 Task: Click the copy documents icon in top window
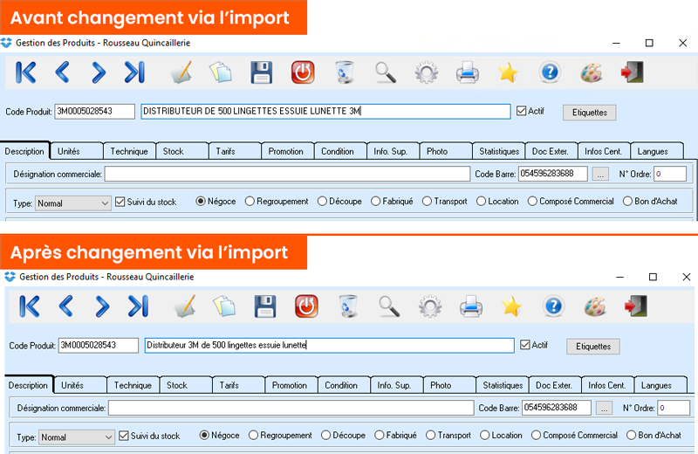tap(221, 72)
